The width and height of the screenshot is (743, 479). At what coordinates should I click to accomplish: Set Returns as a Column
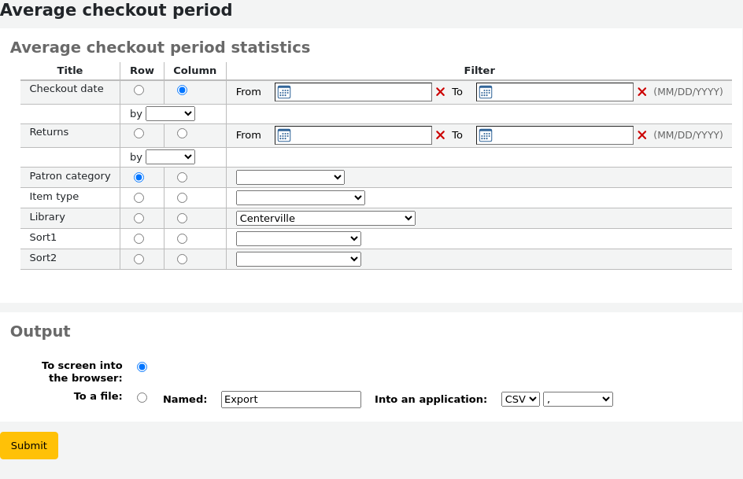[182, 133]
